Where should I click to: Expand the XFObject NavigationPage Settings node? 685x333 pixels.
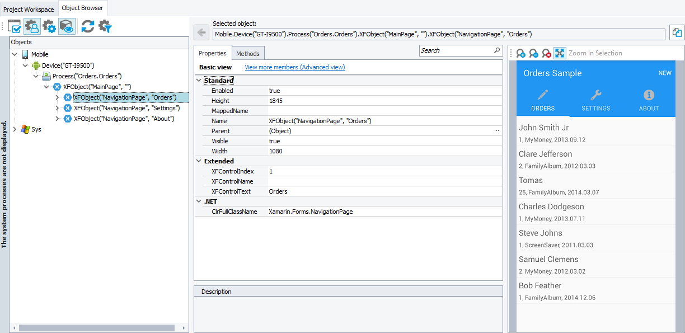pos(56,107)
